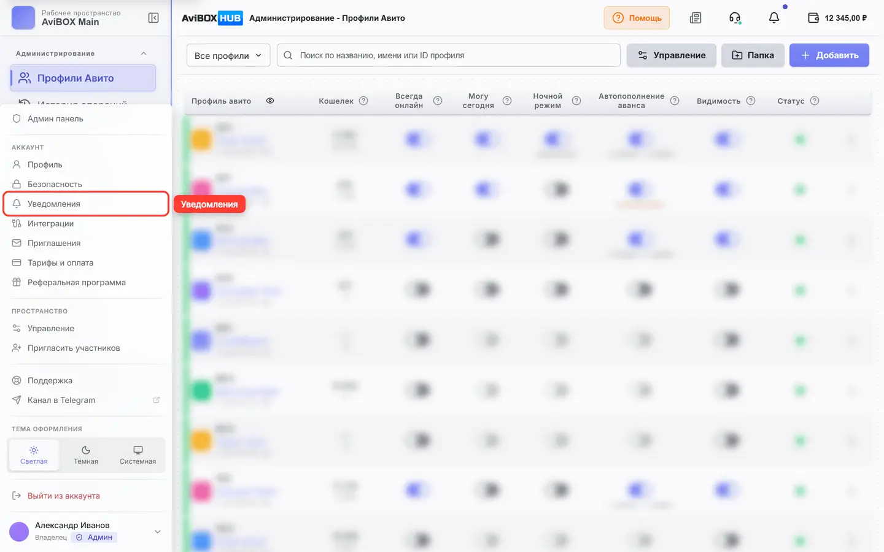
Task: Click the help icon next to Кошелек
Action: (x=363, y=101)
